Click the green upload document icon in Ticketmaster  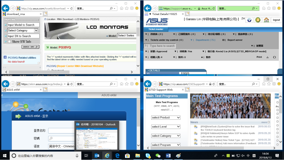point(258,20)
